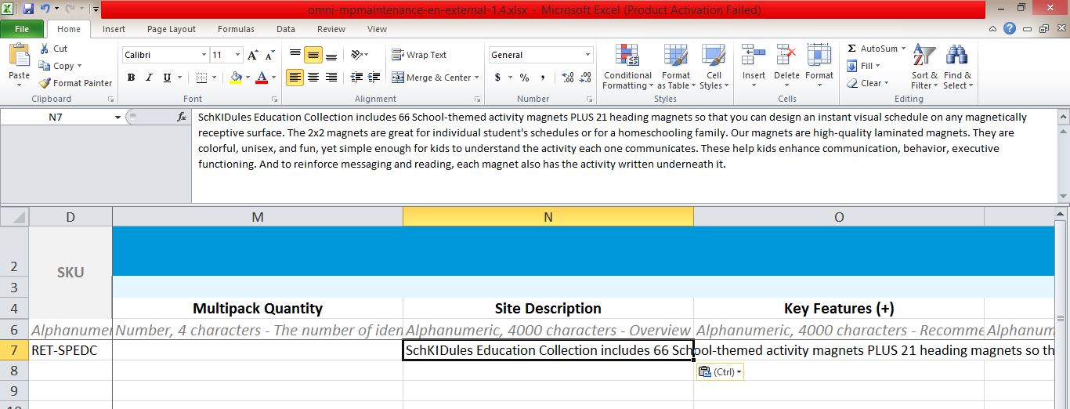Open the General number format dropdown

[588, 55]
